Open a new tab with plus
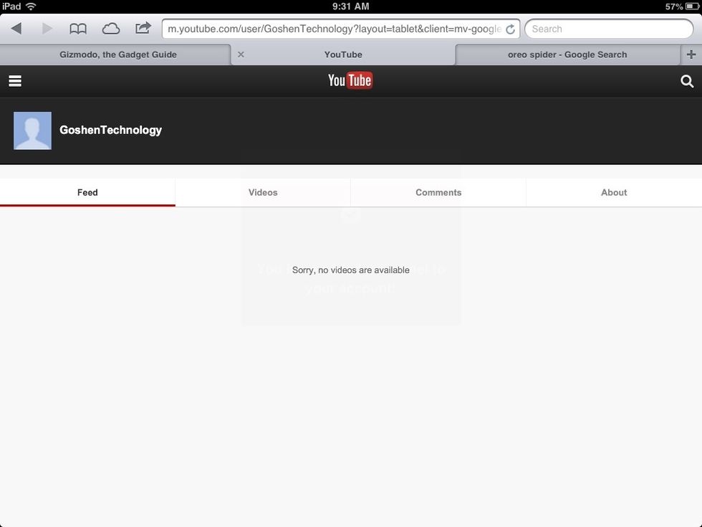The height and width of the screenshot is (527, 702). pos(691,54)
